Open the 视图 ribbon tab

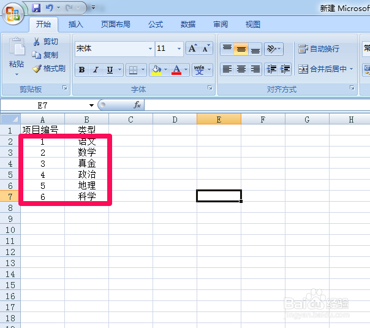point(253,24)
